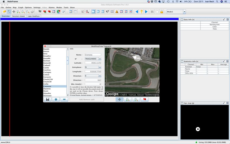Screen dimensions: 230x144
Task: Click the Google Maps icon in toolbar
Action: [x=58, y=12]
